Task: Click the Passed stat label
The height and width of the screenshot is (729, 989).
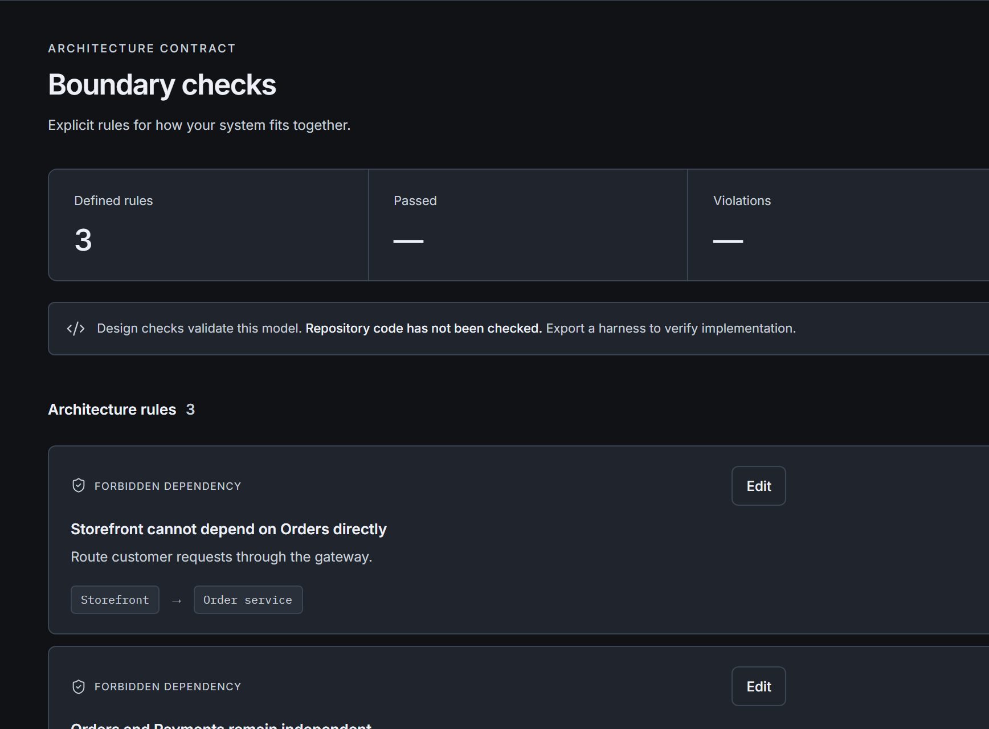Action: [415, 200]
